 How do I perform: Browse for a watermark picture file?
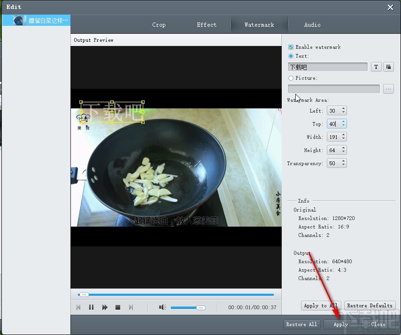pos(388,89)
